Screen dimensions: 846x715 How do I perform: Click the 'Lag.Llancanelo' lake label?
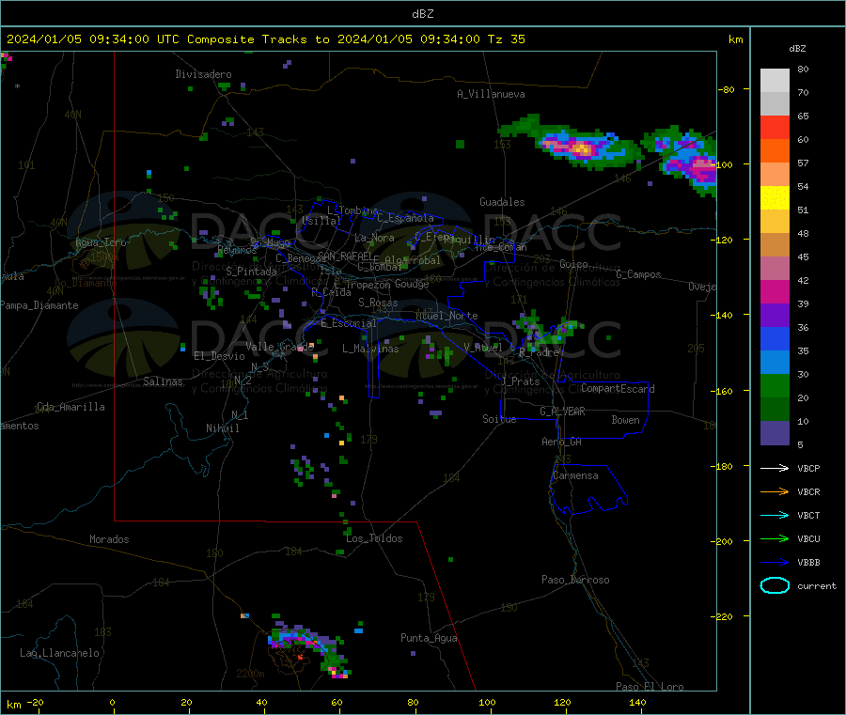click(59, 653)
